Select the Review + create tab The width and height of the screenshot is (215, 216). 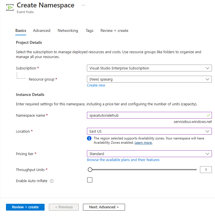114,30
